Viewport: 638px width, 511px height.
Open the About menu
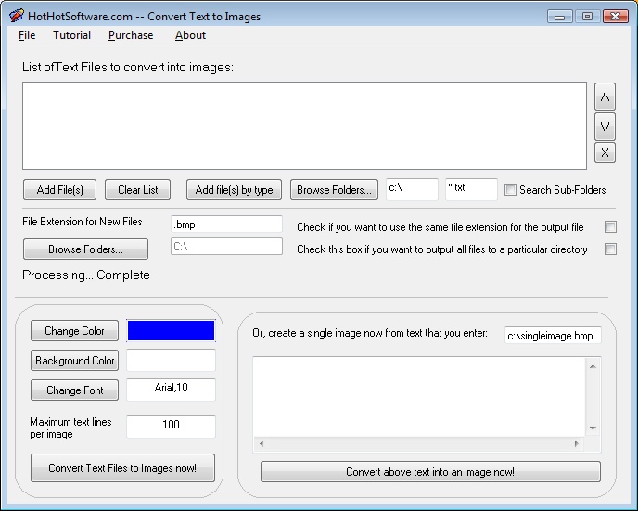tap(190, 35)
